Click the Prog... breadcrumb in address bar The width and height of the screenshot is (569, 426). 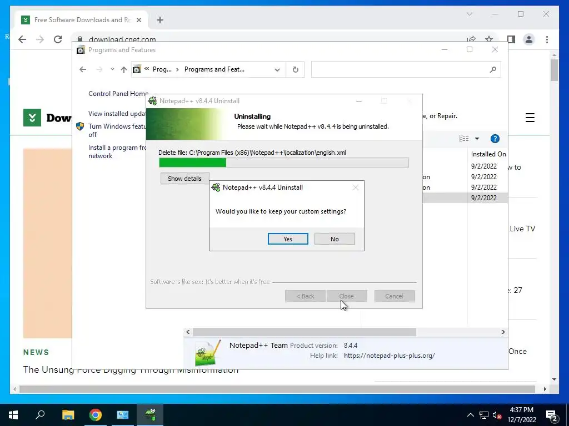(162, 69)
